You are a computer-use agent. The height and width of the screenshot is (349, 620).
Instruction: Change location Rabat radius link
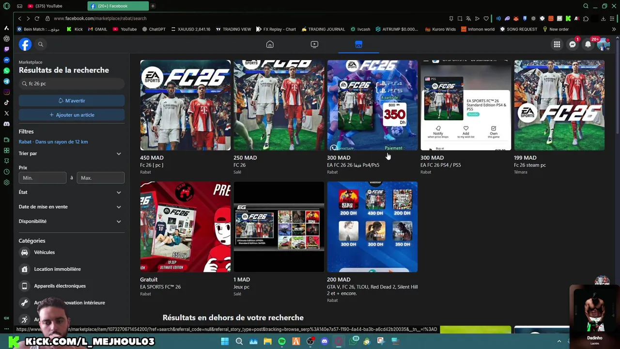[53, 142]
